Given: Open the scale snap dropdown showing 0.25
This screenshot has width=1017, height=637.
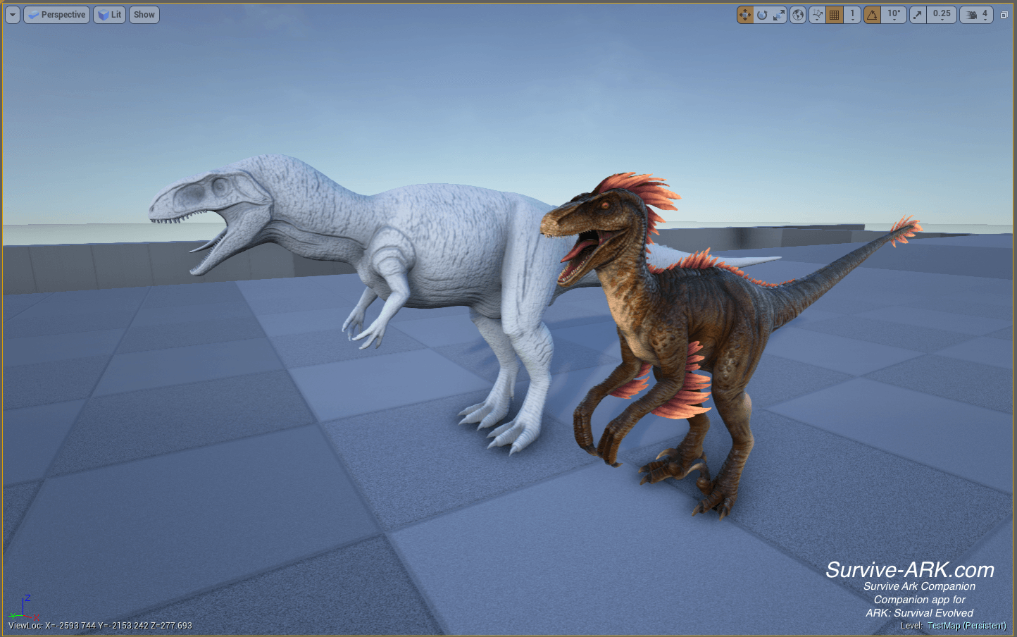Looking at the screenshot, I should click(942, 15).
